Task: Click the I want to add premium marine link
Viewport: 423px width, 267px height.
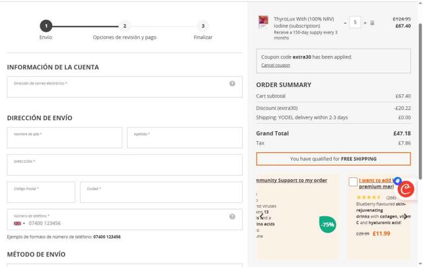Action: 376,183
